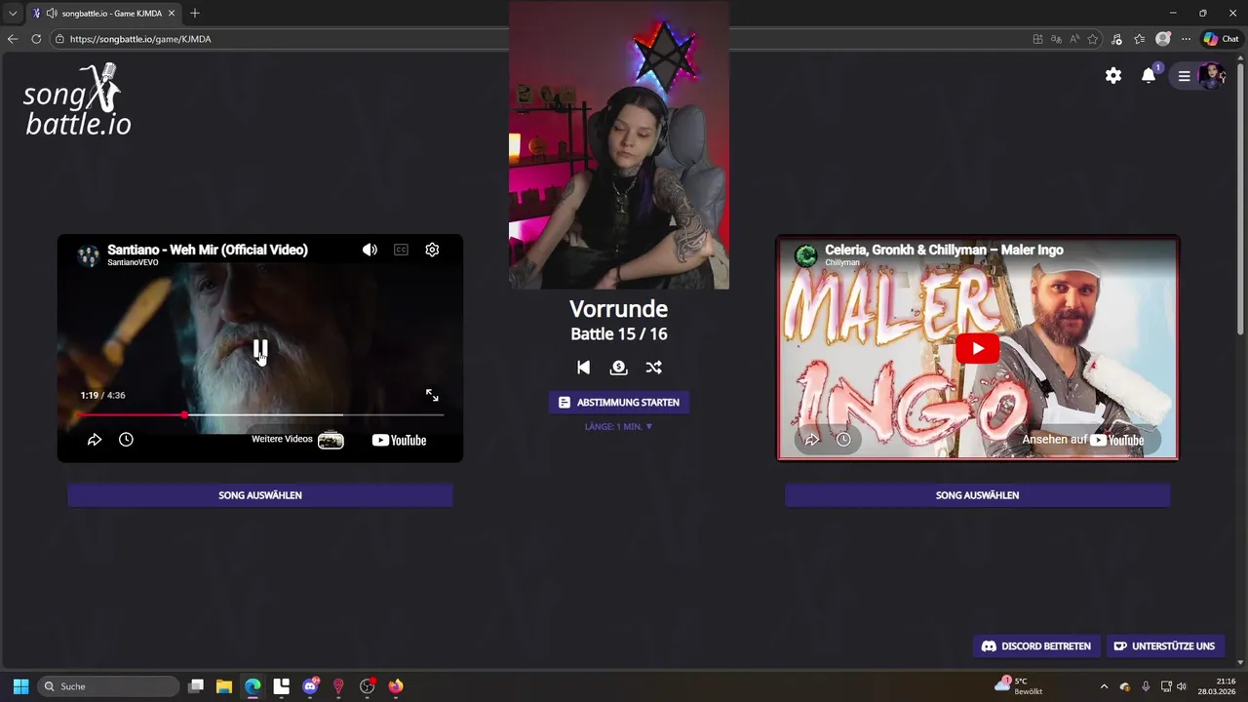Add Santiano video to Watch Later
This screenshot has width=1248, height=702.
(126, 440)
